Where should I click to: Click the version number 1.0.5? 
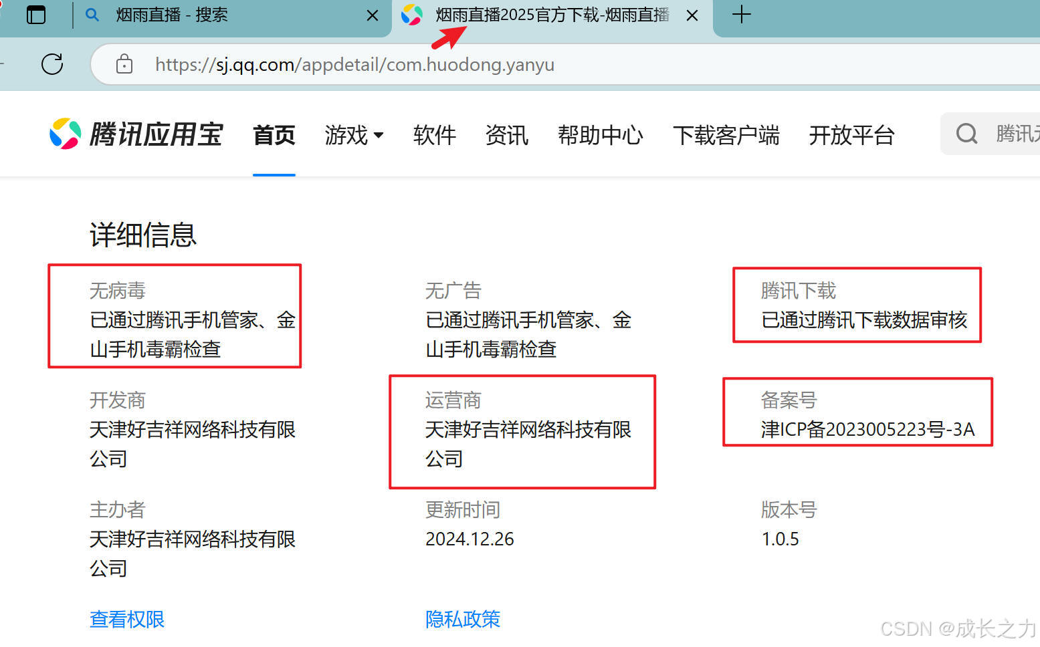tap(780, 539)
